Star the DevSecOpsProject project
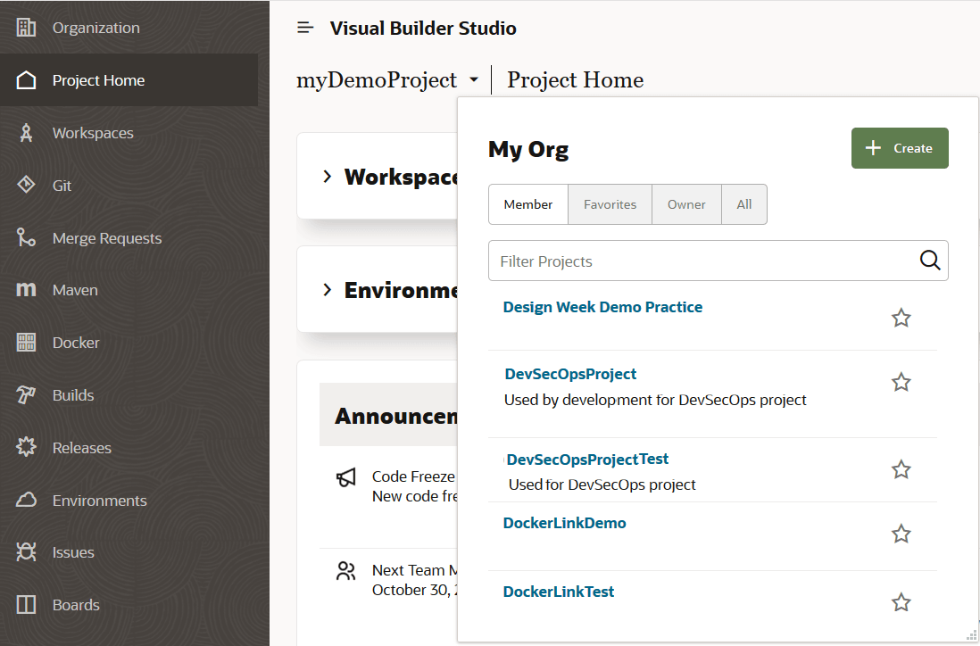This screenshot has height=646, width=980. (901, 382)
